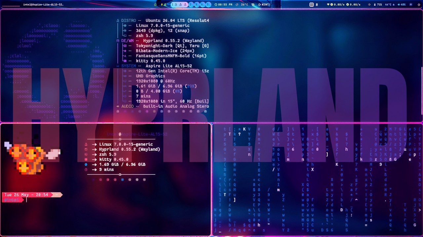Viewport: 423px width, 237px height.
Task: Click the battery 71% indicator
Action: click(x=378, y=5)
